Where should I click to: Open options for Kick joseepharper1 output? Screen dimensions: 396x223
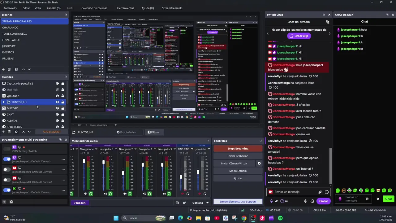(x=63, y=190)
